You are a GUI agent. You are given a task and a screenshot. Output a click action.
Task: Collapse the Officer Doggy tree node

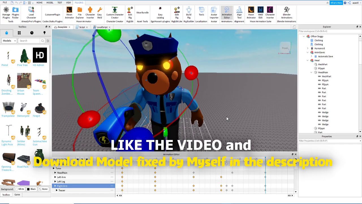304,36
